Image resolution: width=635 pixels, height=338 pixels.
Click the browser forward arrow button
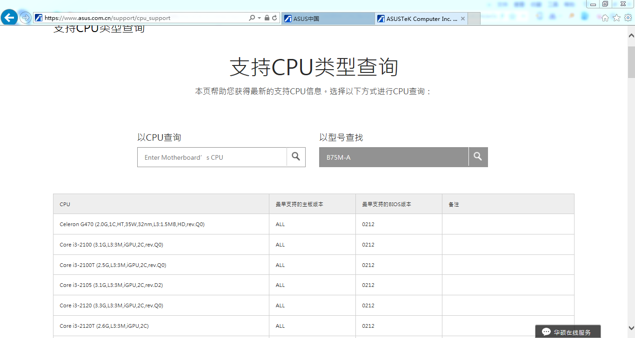coord(25,18)
